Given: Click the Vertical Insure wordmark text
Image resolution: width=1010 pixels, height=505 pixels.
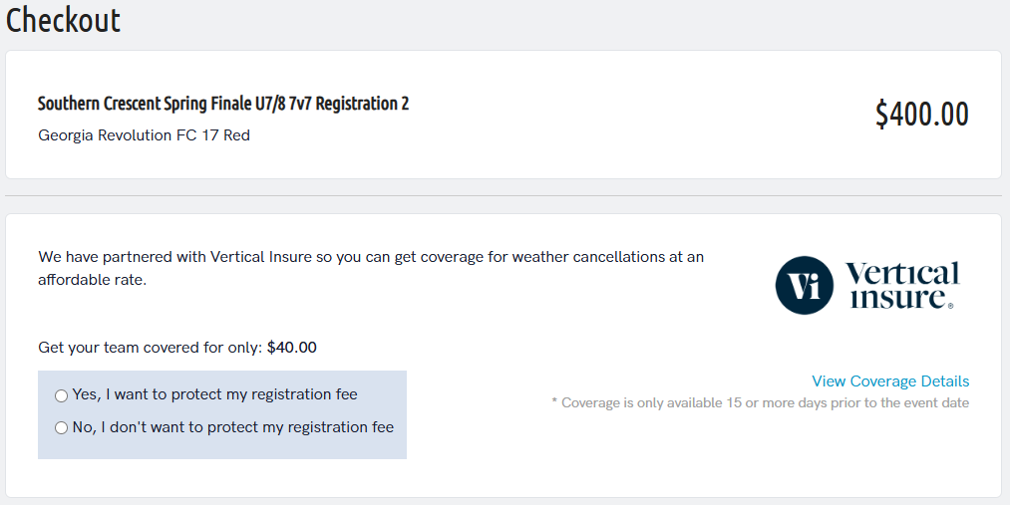Looking at the screenshot, I should pos(901,284).
